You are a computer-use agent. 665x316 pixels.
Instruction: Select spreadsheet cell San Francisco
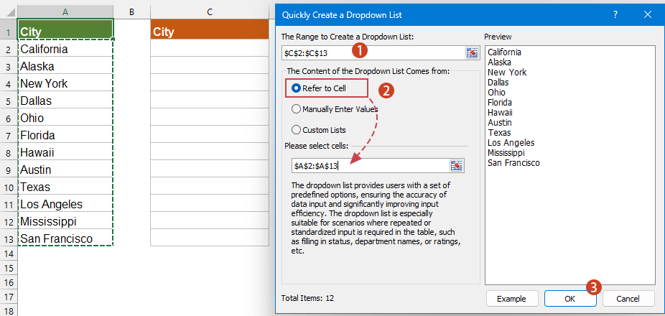tap(65, 238)
